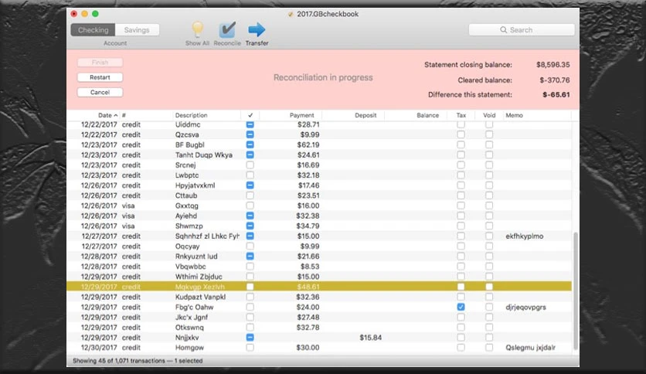Mark Lwbptc transaction as cleared
Screen dimensions: 646x374
point(250,175)
